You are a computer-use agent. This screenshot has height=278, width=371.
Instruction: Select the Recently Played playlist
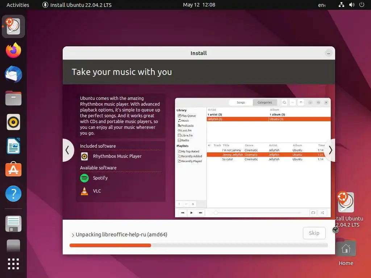coord(190,161)
